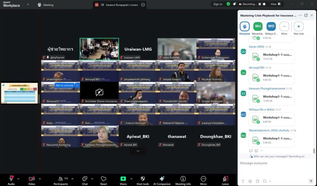Expand the Audio options arrow
317x186 pixels.
[x=18, y=179]
